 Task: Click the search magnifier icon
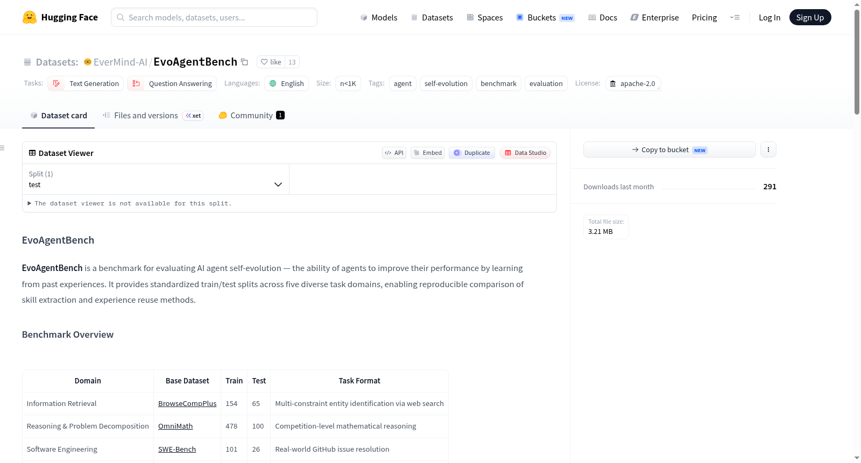[121, 17]
